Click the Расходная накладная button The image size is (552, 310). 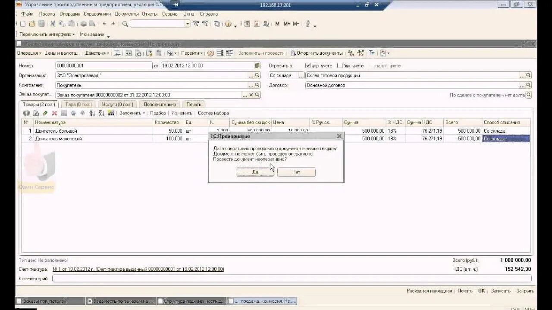[x=429, y=291]
